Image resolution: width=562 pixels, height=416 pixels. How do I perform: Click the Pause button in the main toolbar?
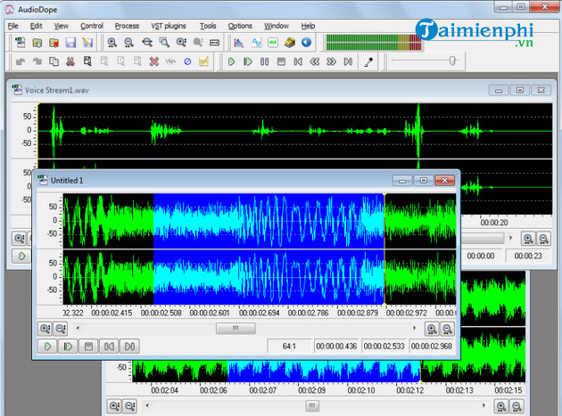pyautogui.click(x=265, y=61)
